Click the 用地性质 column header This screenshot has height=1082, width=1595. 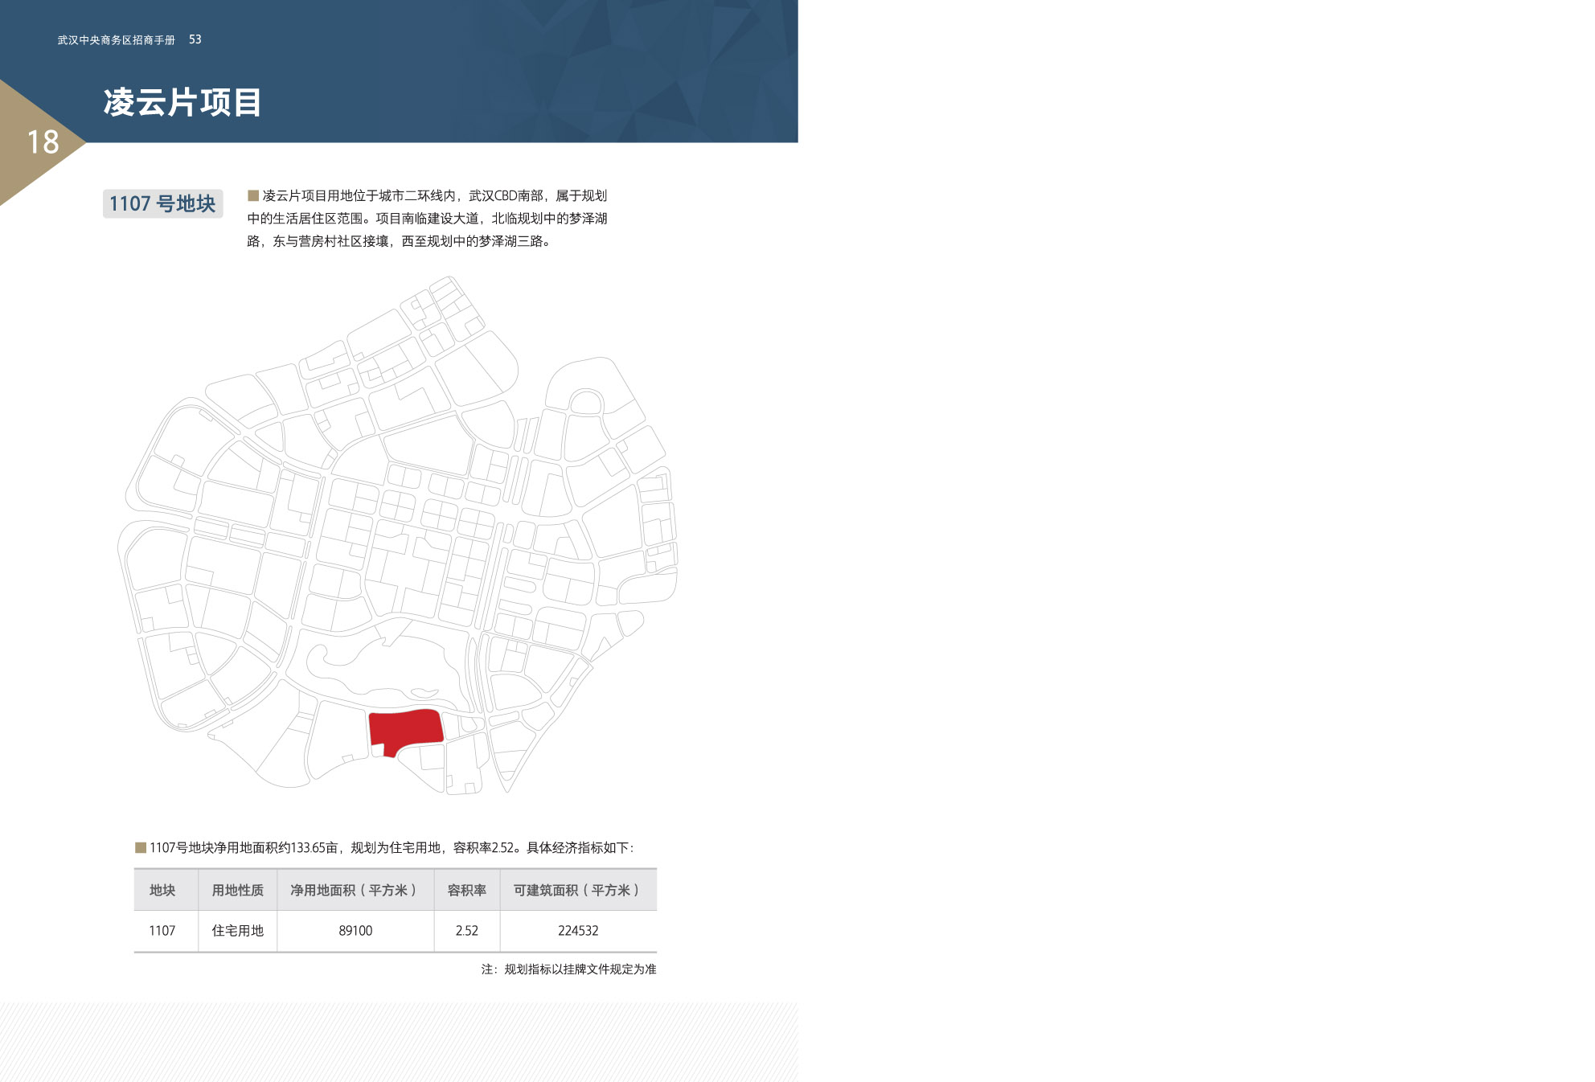pos(237,890)
